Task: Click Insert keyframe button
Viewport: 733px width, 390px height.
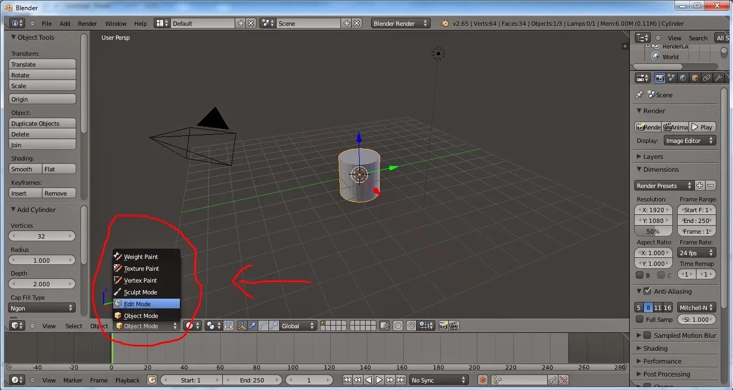Action: [25, 193]
